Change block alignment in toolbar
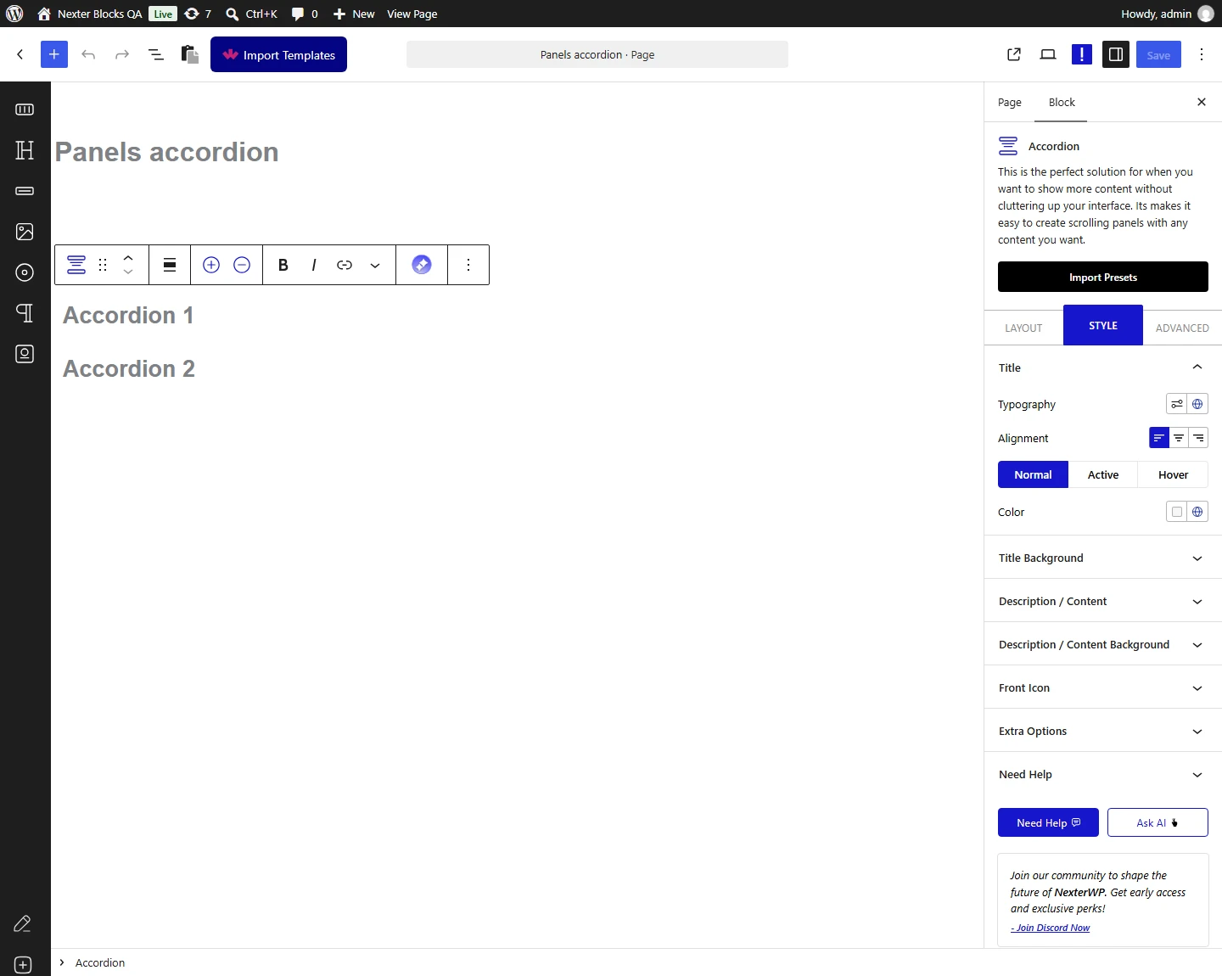1222x976 pixels. tap(170, 265)
